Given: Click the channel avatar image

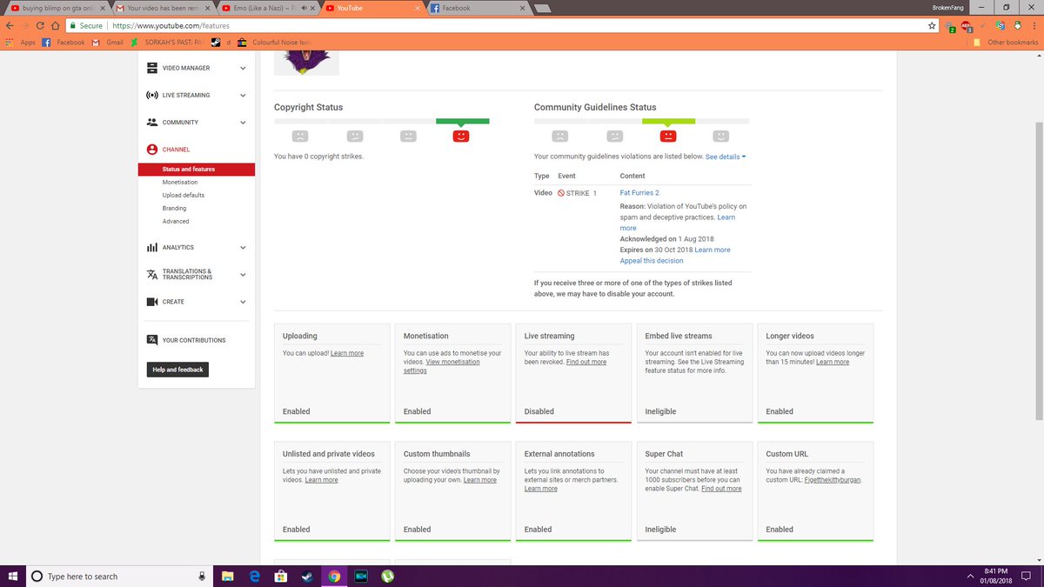Looking at the screenshot, I should point(306,63).
